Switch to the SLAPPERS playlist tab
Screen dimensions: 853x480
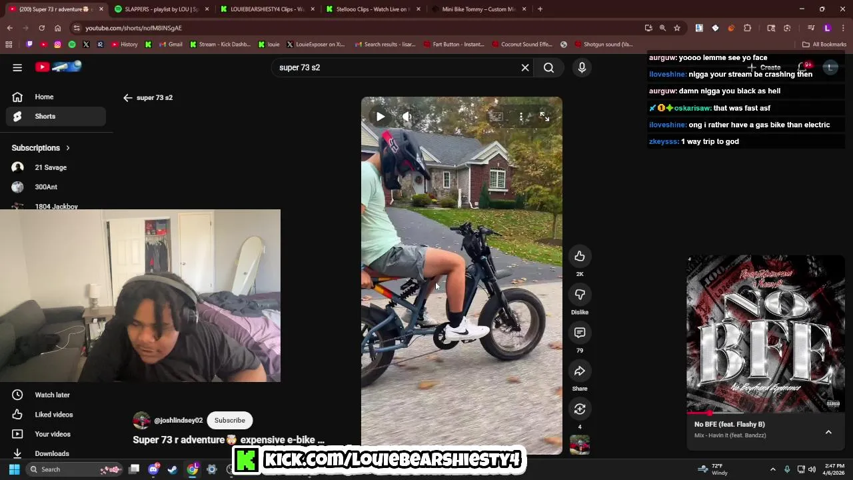point(161,9)
